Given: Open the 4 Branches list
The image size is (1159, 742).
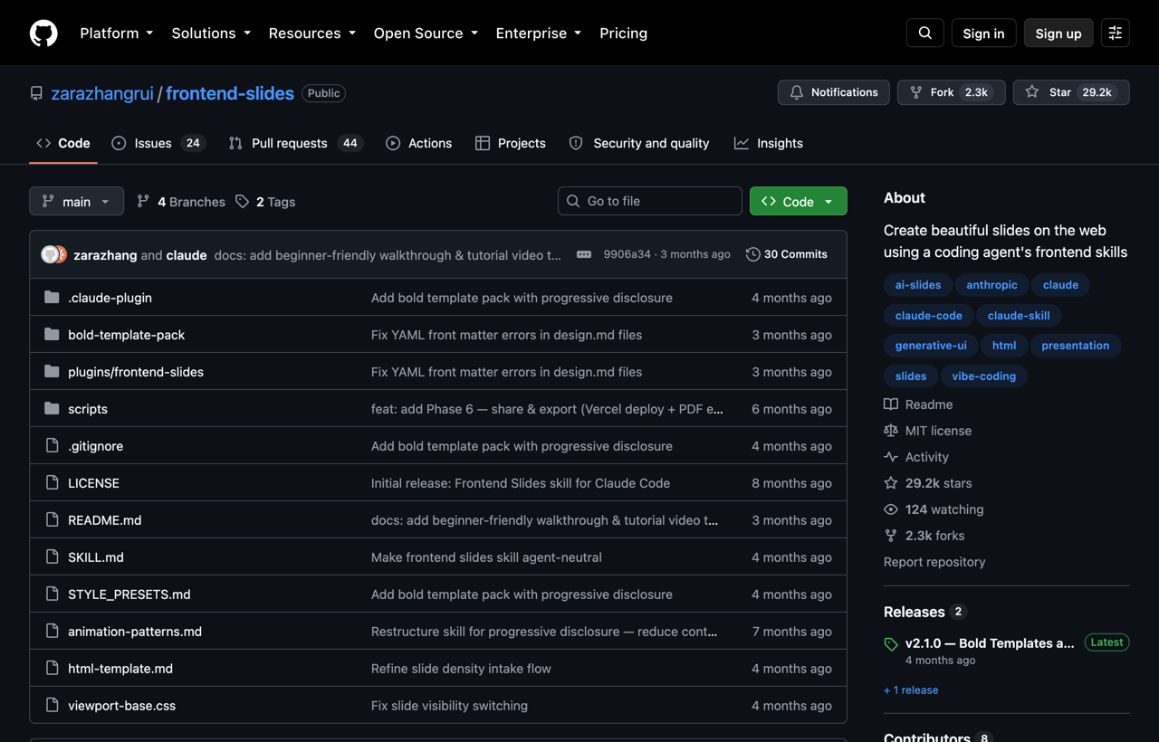Looking at the screenshot, I should coord(181,202).
